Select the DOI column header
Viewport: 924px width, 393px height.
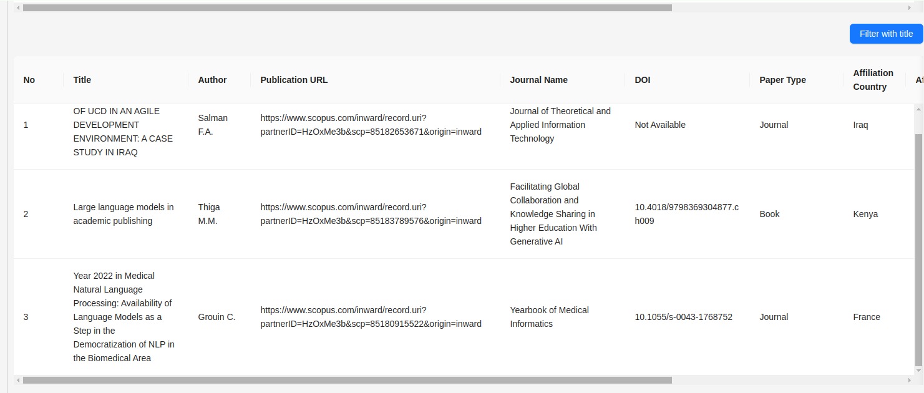(x=642, y=80)
